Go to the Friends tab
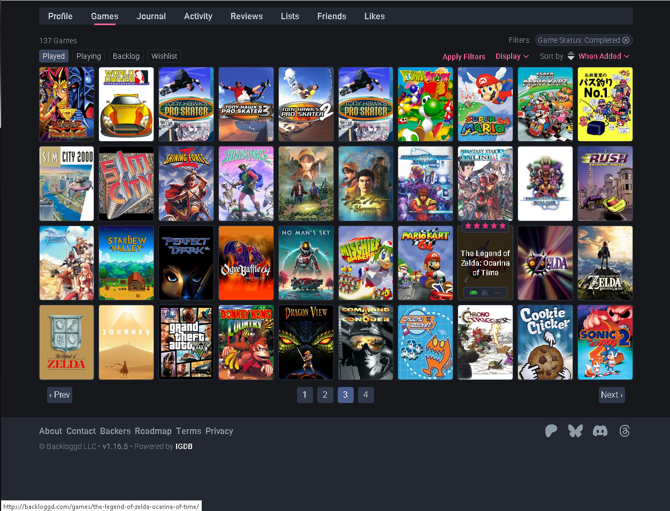Screen dimensions: 670x511 [x=332, y=16]
